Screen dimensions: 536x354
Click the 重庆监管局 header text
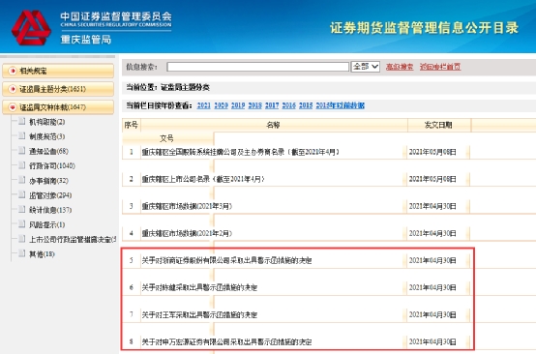(86, 40)
